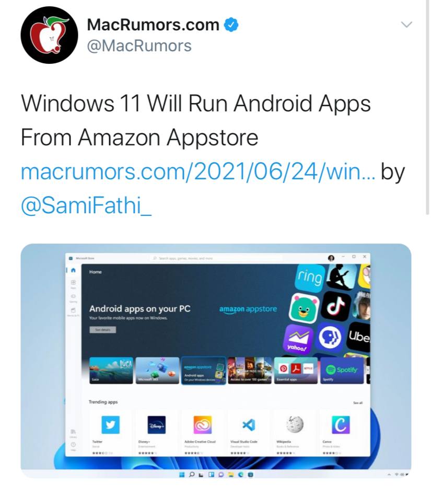The width and height of the screenshot is (432, 496).
Task: Click the Twitter app icon in Trending apps
Action: [x=110, y=424]
